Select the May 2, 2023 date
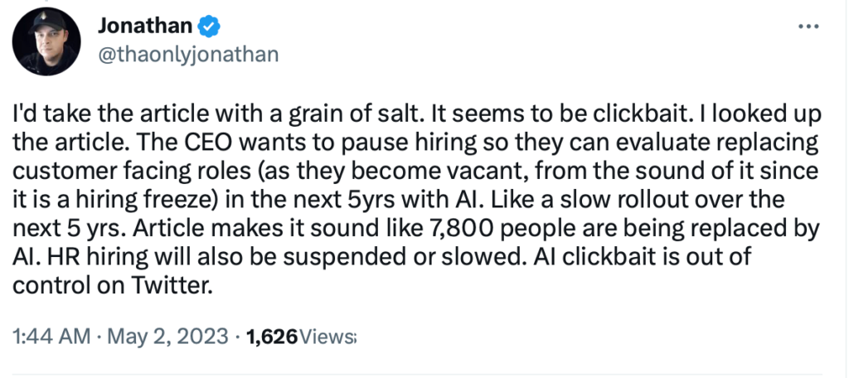849x378 pixels. 167,337
